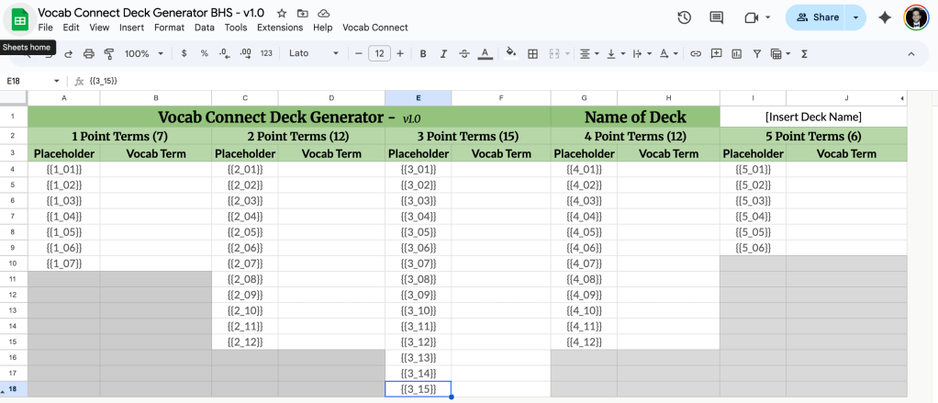Click the Gemini sparkle icon
The width and height of the screenshot is (938, 403).
pyautogui.click(x=885, y=17)
